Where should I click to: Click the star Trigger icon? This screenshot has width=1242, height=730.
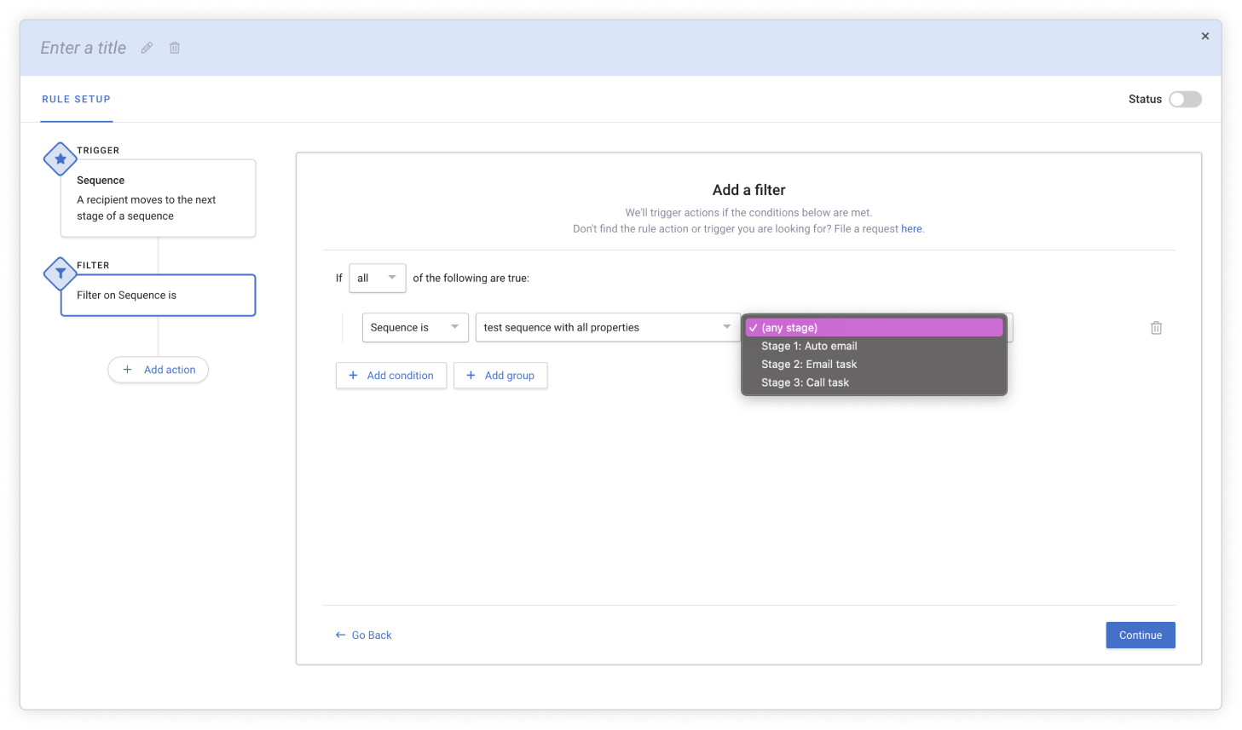tap(61, 158)
